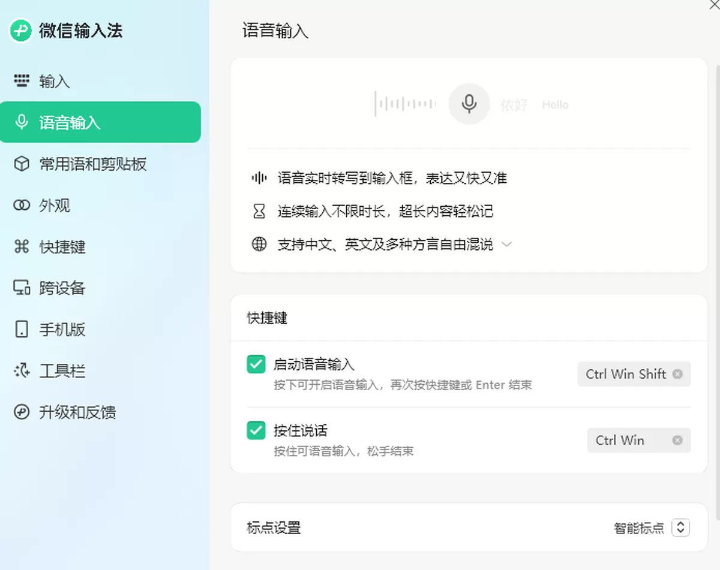
Task: Click the globe icon beside 支持中文
Action: [259, 244]
